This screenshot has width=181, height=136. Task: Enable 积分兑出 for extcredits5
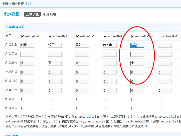point(133,99)
